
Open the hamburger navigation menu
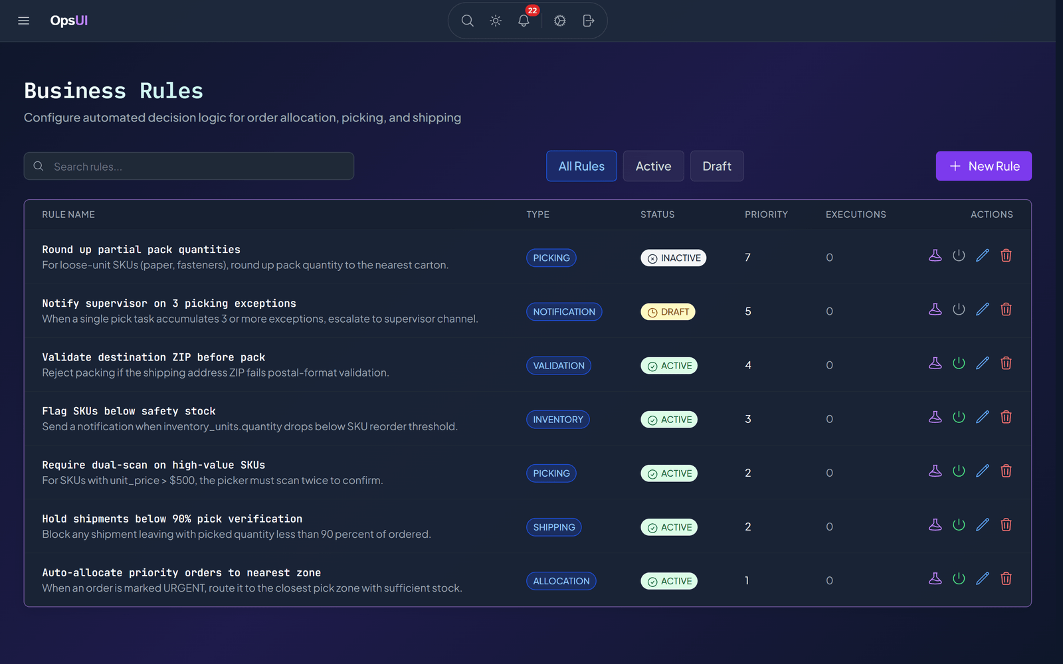point(23,21)
